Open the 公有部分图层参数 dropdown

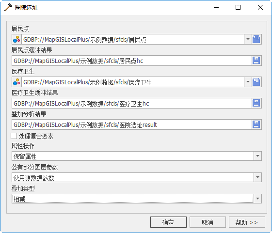click(x=137, y=177)
